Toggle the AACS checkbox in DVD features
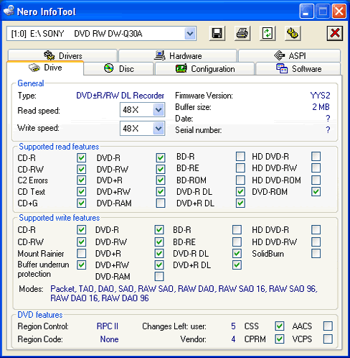The image size is (350, 358). 328,326
